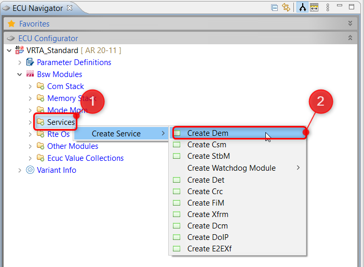Viewport: 364px width, 267px height.
Task: Toggle Link with Editor arrows icon
Action: [x=286, y=7]
